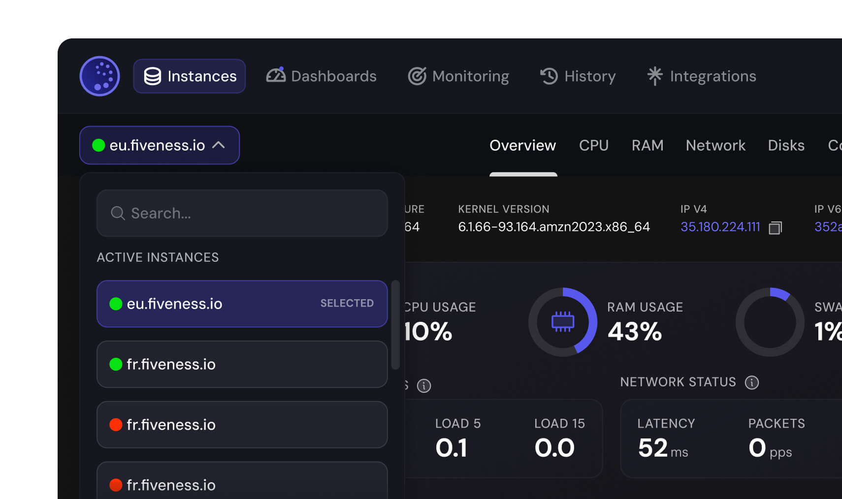Screen dimensions: 842x499
Task: Click the chevron arrow on instance selector
Action: pos(219,145)
